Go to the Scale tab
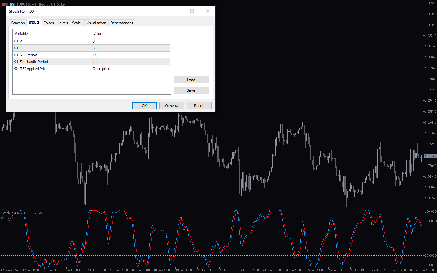The width and height of the screenshot is (437, 273). point(76,23)
